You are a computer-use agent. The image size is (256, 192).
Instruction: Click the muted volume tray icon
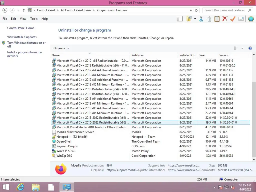[232, 187]
